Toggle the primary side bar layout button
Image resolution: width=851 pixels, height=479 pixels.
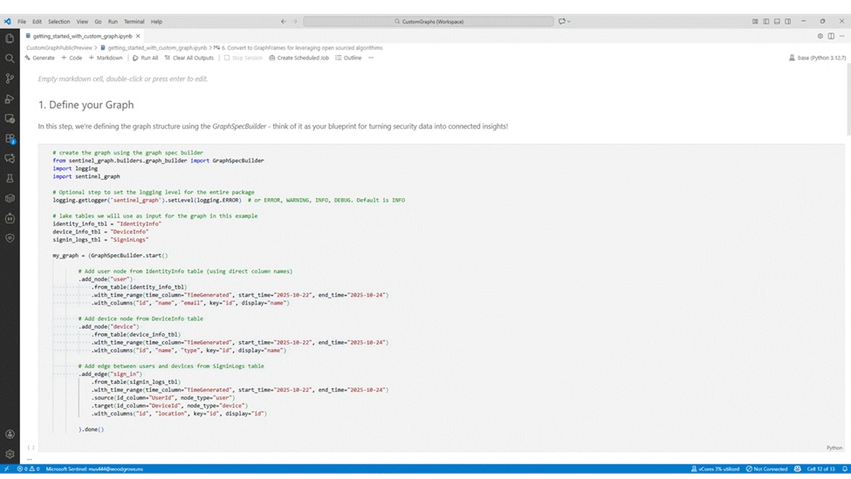(x=765, y=21)
